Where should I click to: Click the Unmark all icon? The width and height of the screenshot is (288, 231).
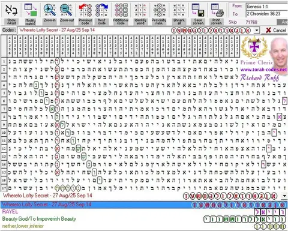(x=179, y=10)
